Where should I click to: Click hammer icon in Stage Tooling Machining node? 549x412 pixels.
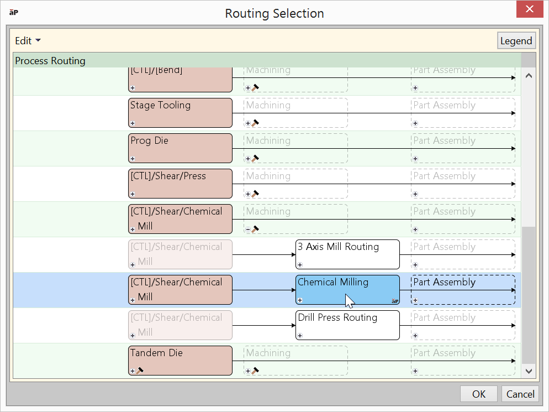(x=255, y=123)
